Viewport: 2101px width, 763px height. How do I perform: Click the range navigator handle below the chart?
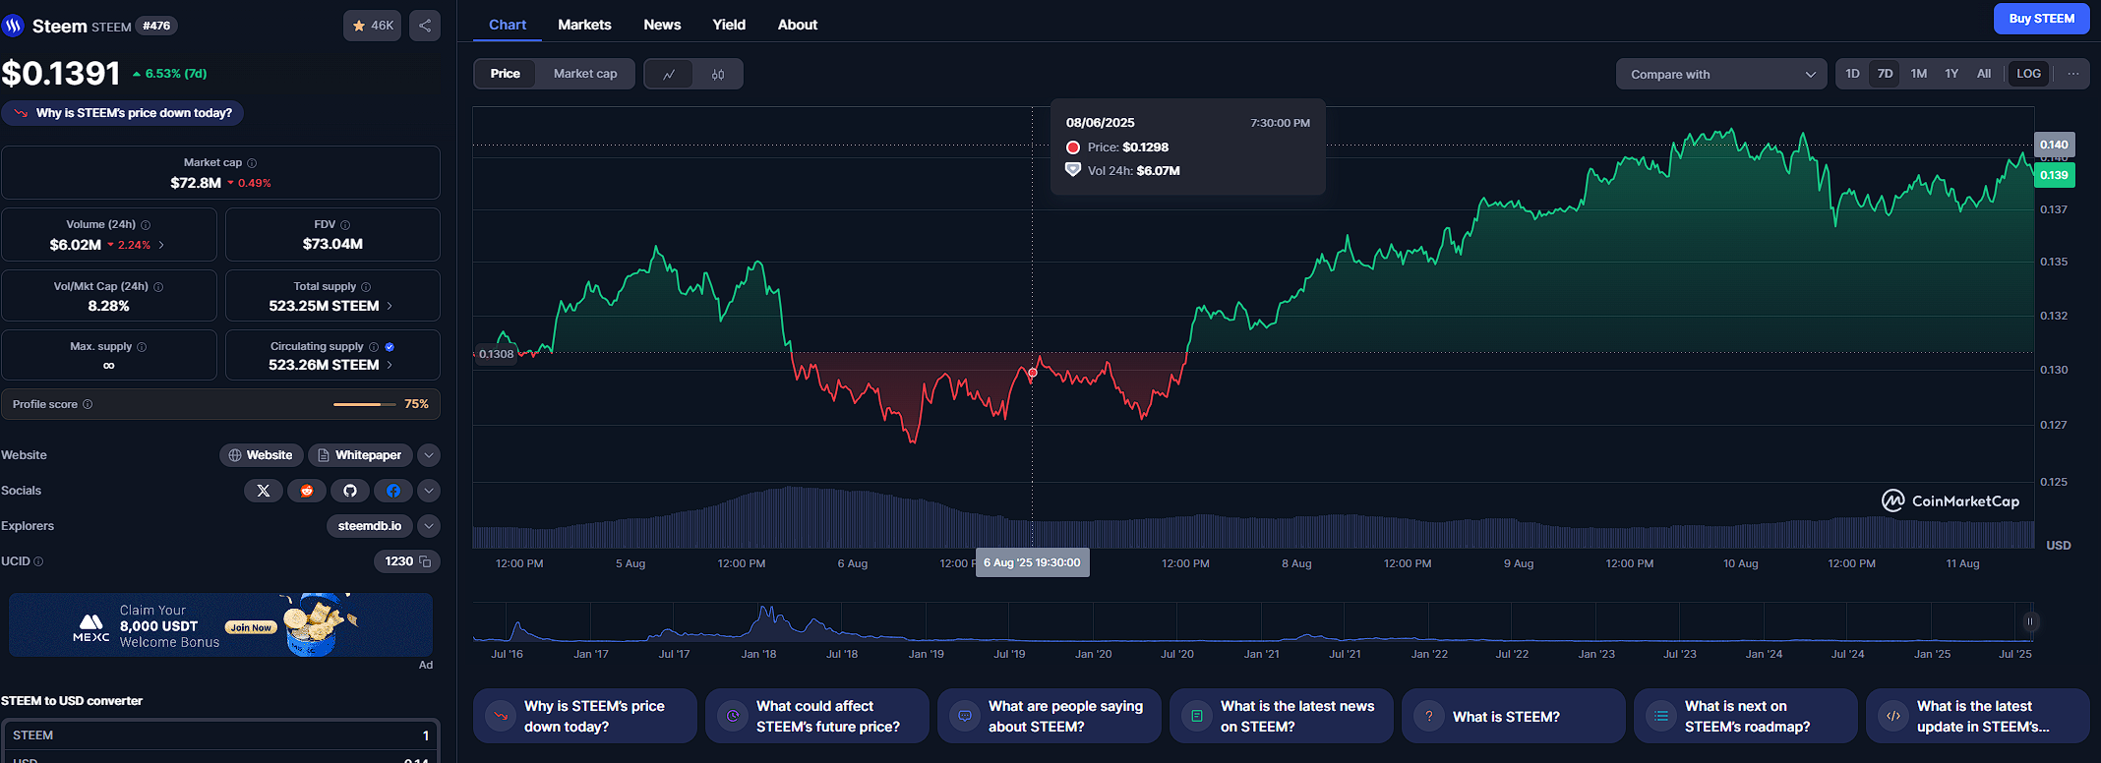pos(2029,621)
